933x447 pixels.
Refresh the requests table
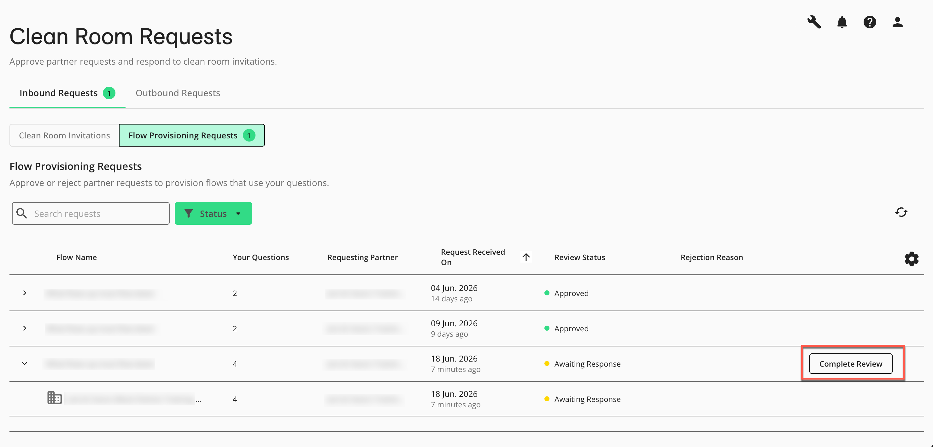[901, 212]
